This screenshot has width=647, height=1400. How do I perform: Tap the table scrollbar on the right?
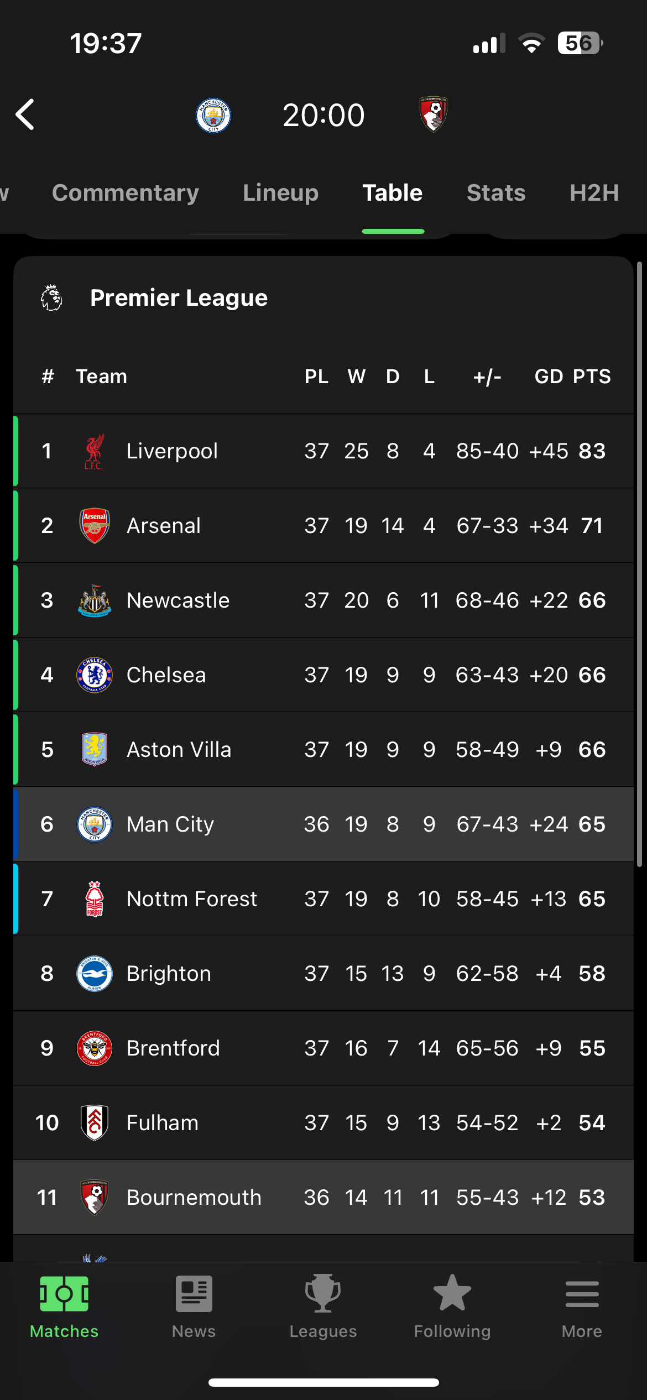(639, 564)
